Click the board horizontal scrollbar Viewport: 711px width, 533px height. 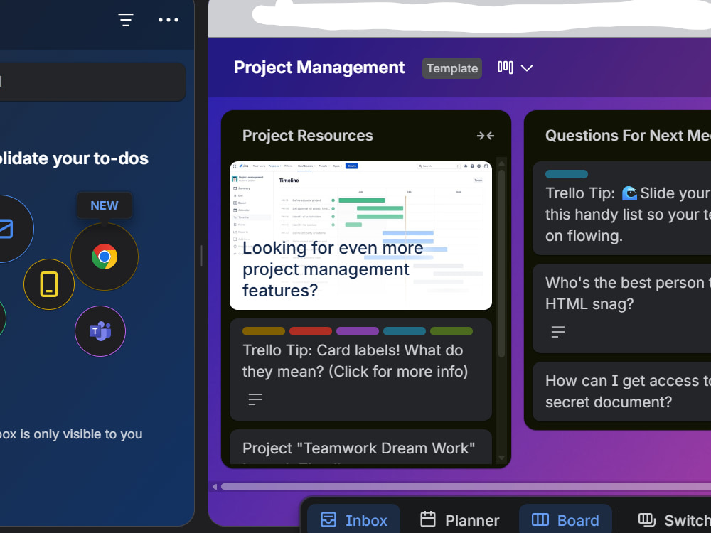tap(466, 487)
